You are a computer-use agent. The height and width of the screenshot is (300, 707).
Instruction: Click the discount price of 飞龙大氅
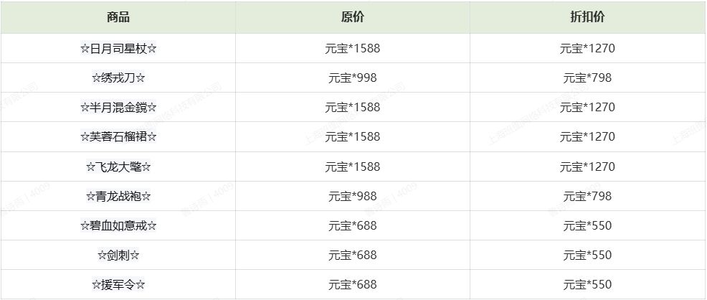[587, 167]
